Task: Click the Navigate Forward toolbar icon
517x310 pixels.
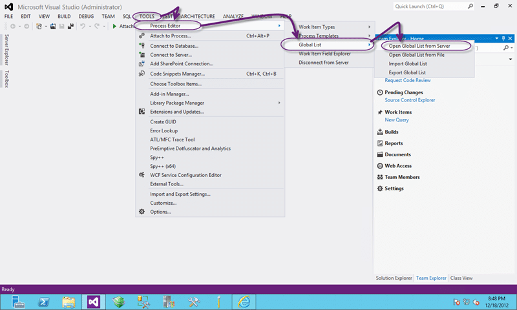Action: 26,26
